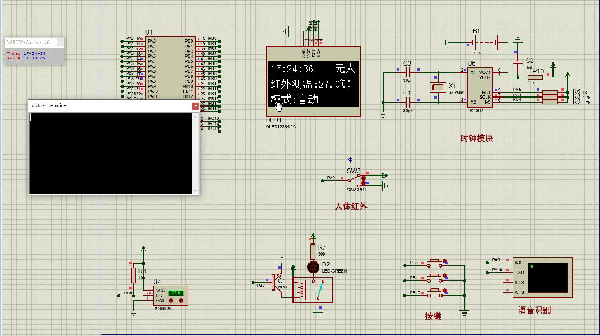This screenshot has height=336, width=600.
Task: Close the Virtual Terminal window
Action: tap(196, 105)
